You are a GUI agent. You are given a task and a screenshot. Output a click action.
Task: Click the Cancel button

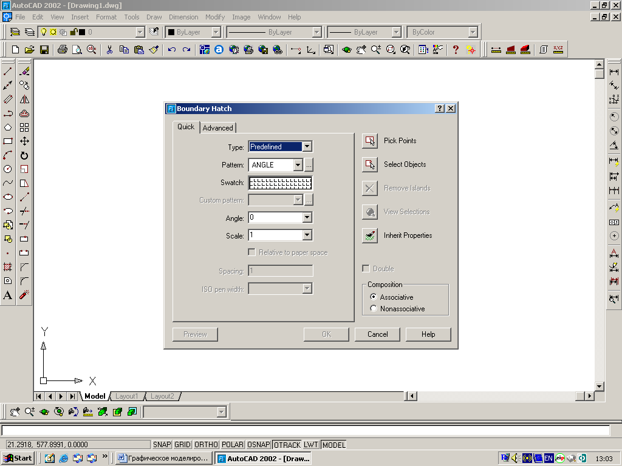pos(377,334)
